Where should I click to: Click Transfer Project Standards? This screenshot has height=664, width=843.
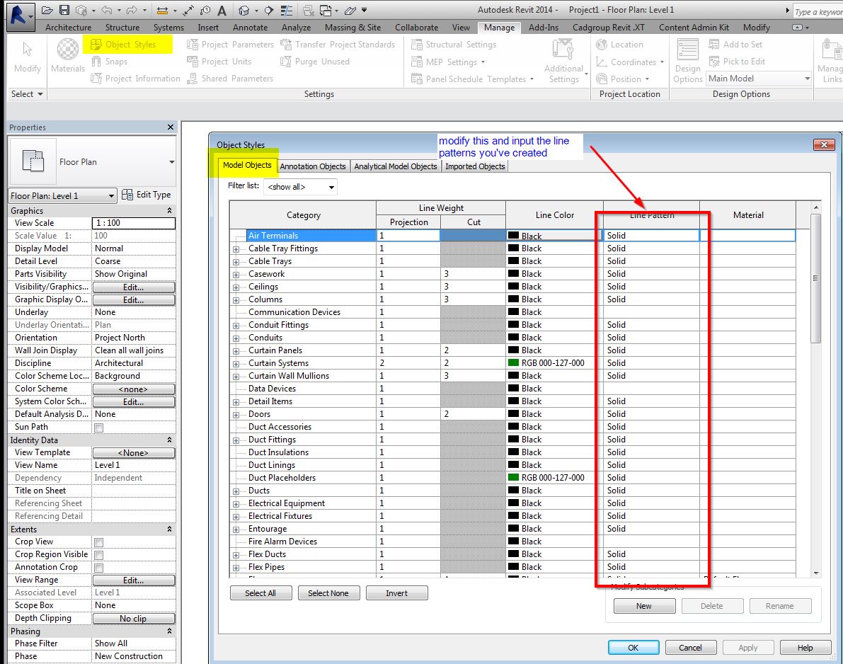click(338, 45)
